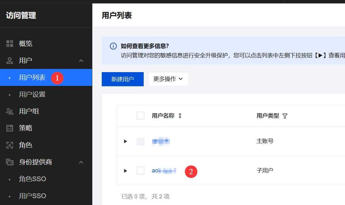The image size is (345, 205).
Task: Click the 新建用户 button
Action: 122,79
